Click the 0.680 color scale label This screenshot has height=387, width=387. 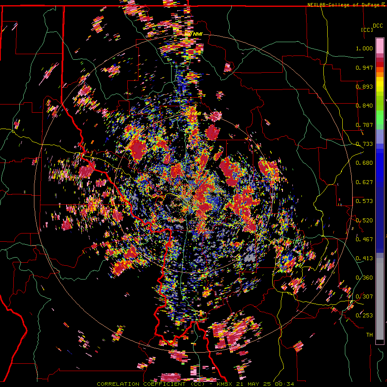pyautogui.click(x=364, y=163)
